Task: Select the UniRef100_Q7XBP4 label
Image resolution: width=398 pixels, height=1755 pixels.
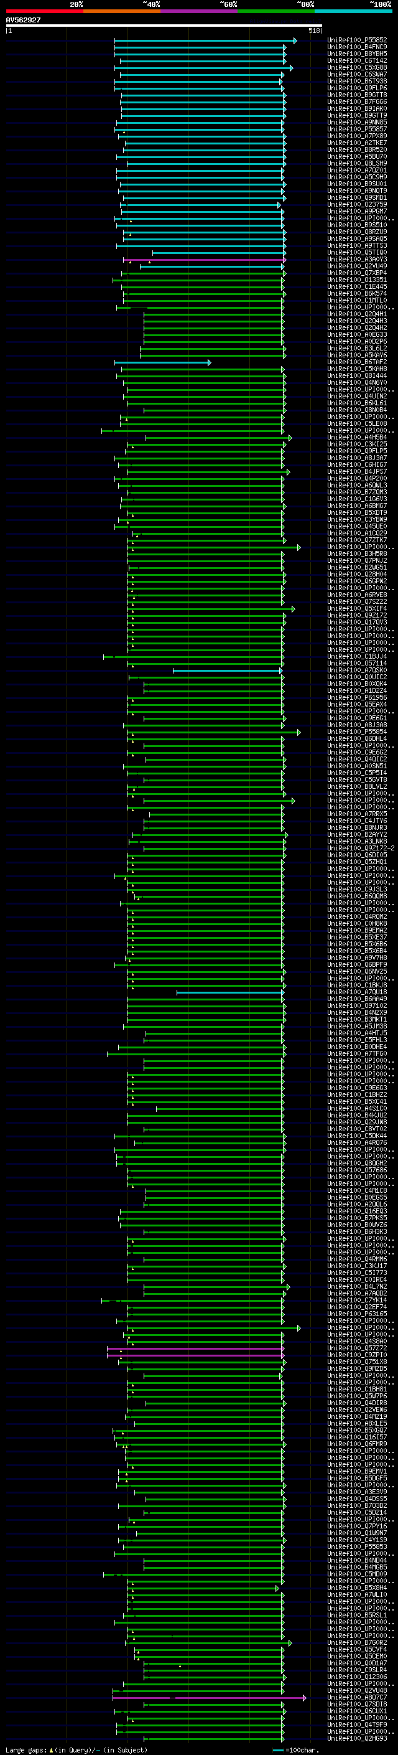Action: point(357,273)
